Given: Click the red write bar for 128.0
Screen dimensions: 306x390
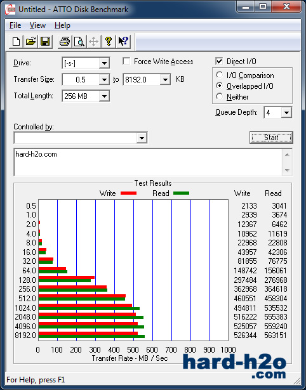Looking at the screenshot, I should [67, 277].
